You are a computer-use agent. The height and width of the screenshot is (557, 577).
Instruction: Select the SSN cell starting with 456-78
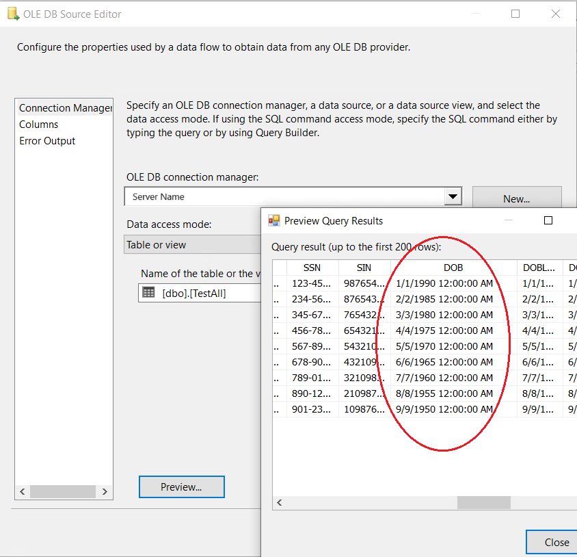[311, 331]
